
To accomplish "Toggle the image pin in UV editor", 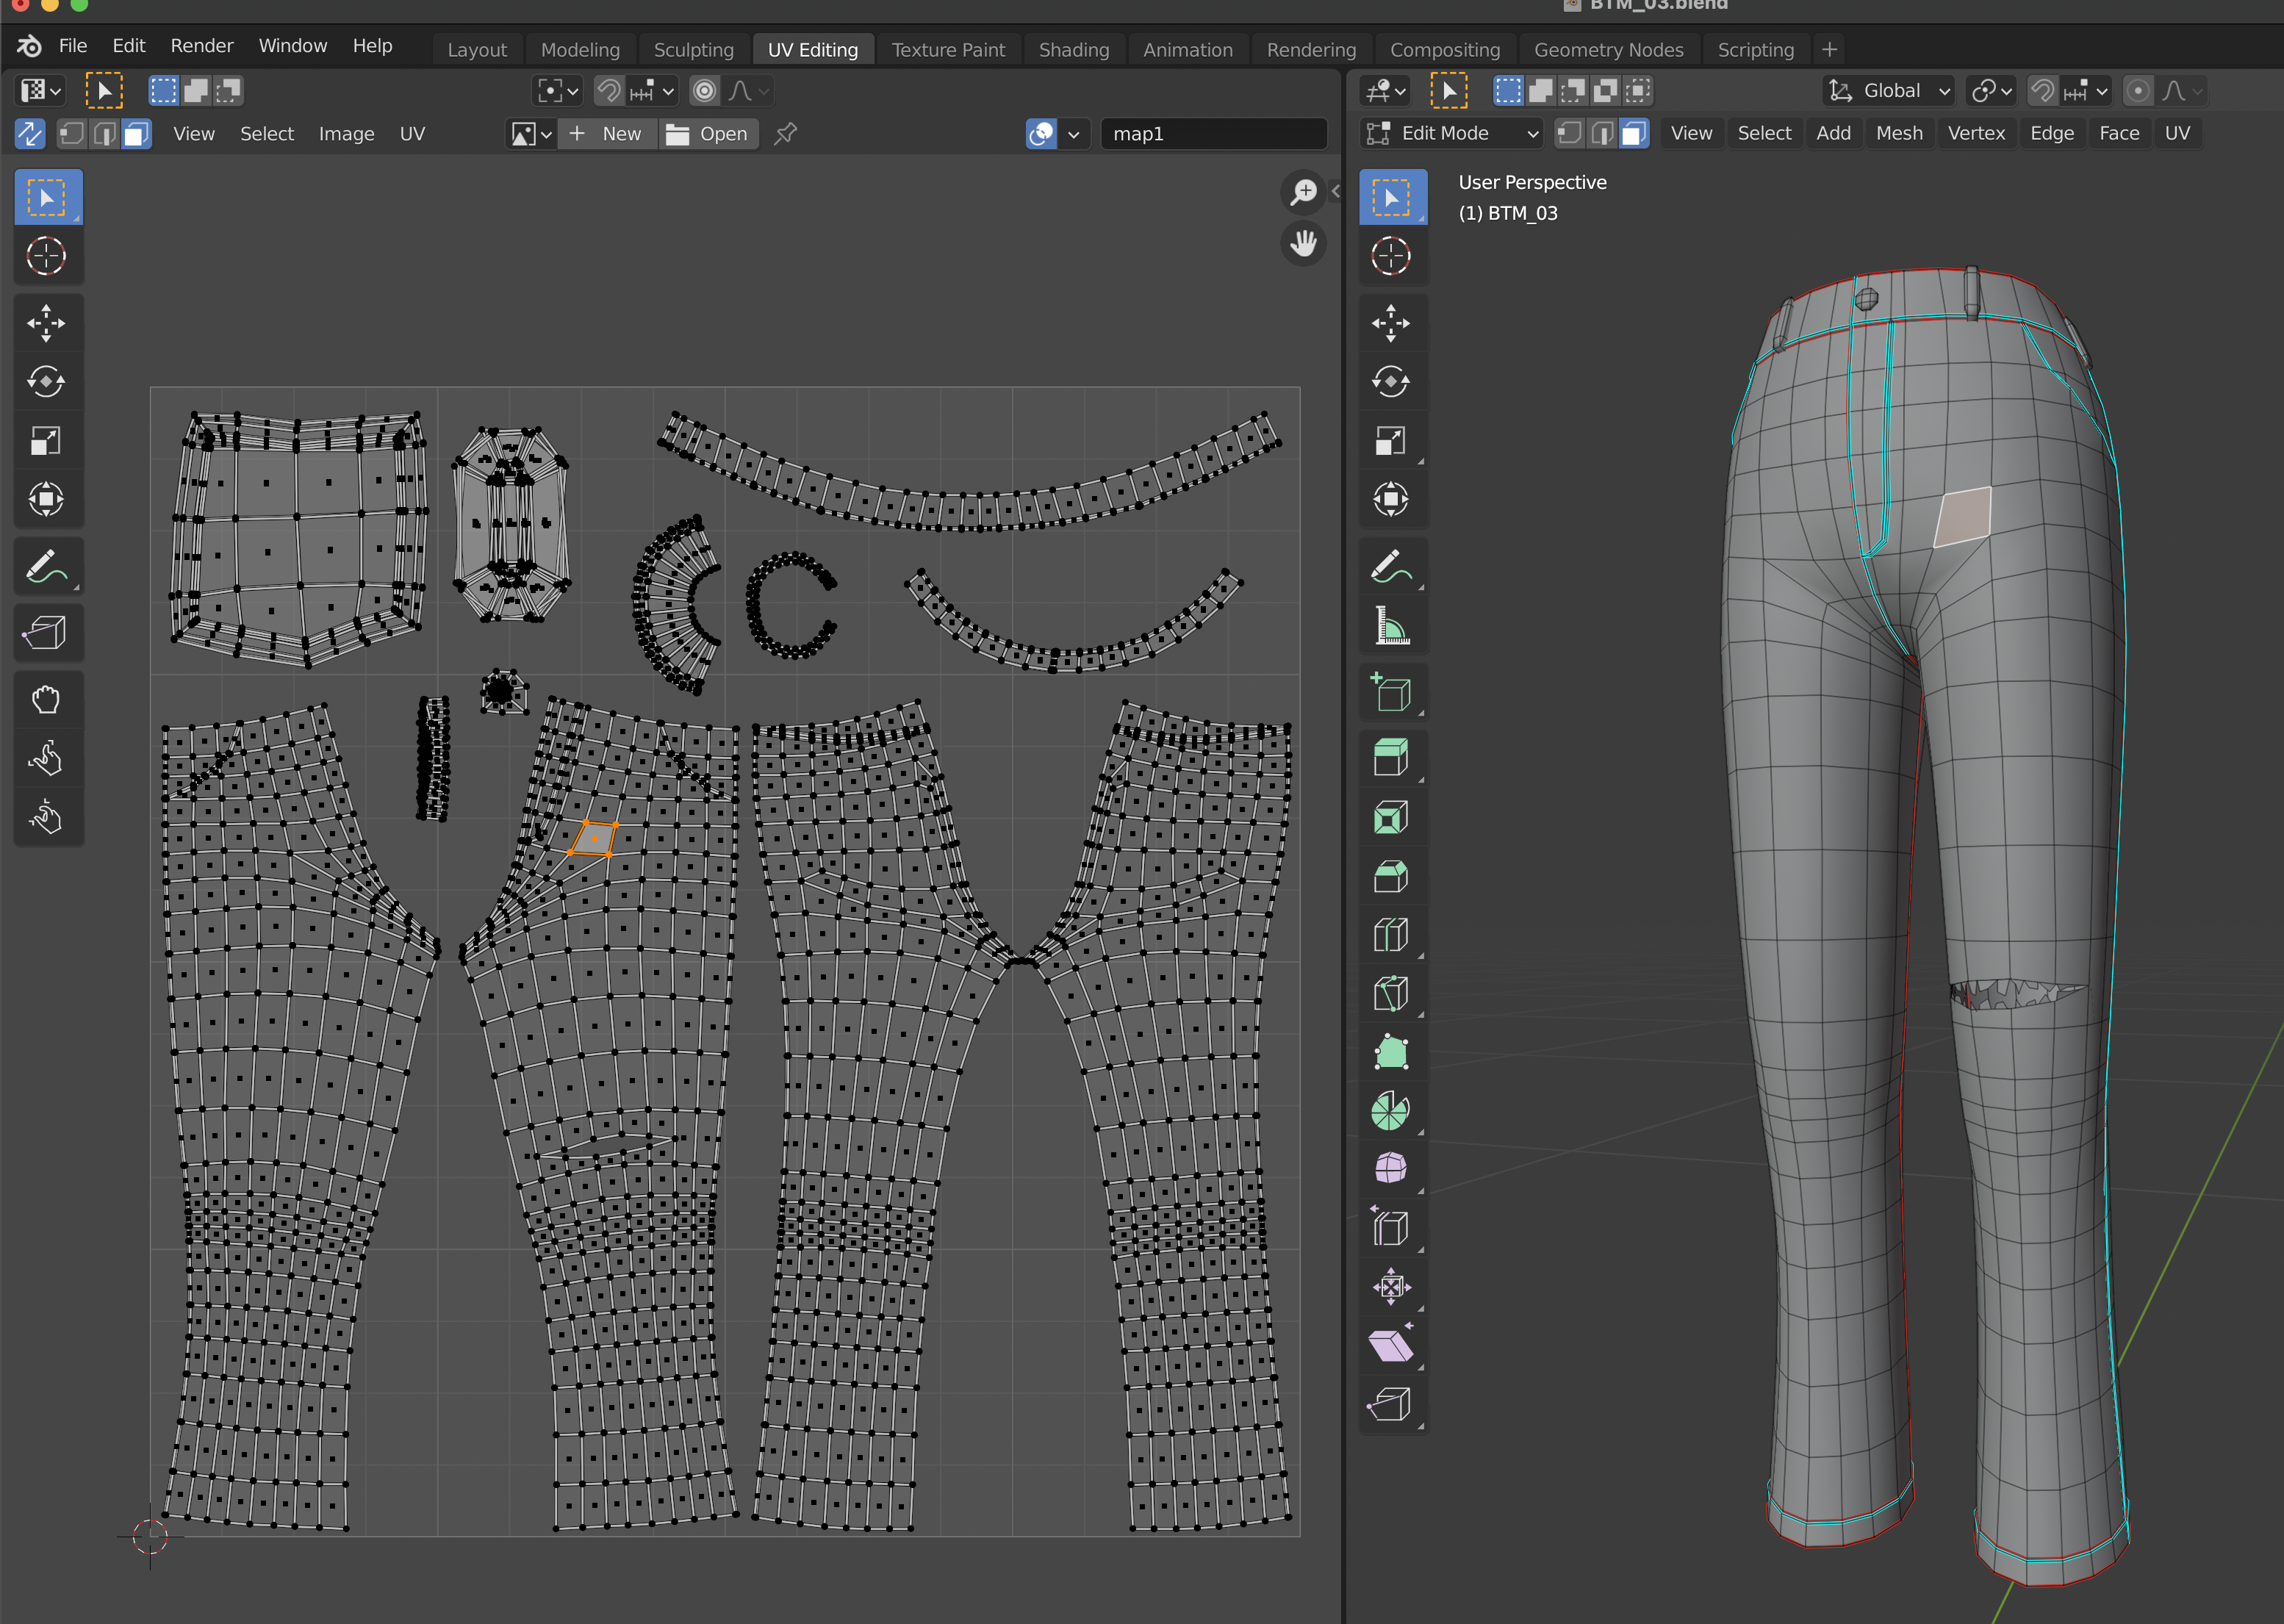I will coord(786,134).
